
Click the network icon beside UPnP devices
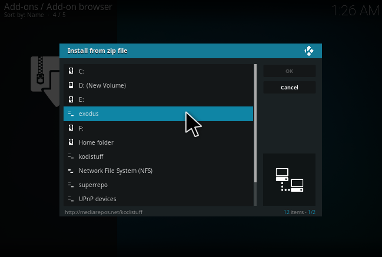pos(71,199)
